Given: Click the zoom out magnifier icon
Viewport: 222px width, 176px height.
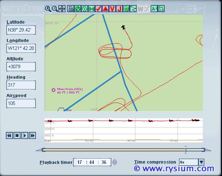Looking at the screenshot, I should (55, 9).
